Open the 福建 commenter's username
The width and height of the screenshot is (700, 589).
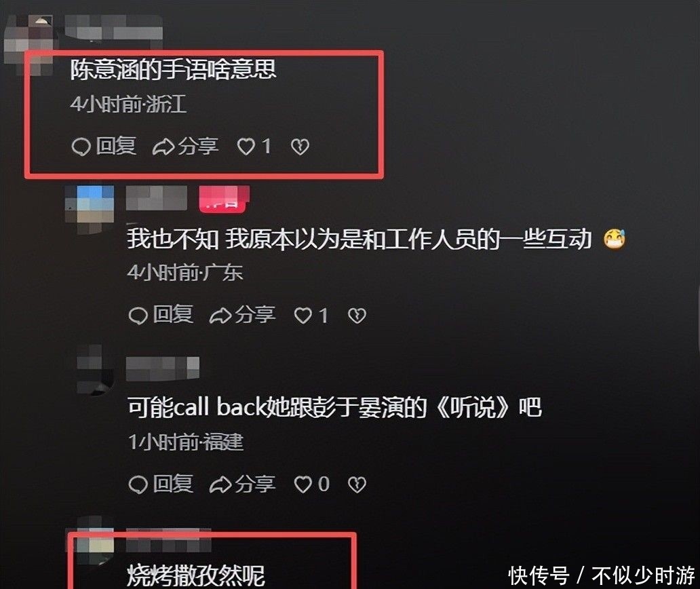(163, 369)
